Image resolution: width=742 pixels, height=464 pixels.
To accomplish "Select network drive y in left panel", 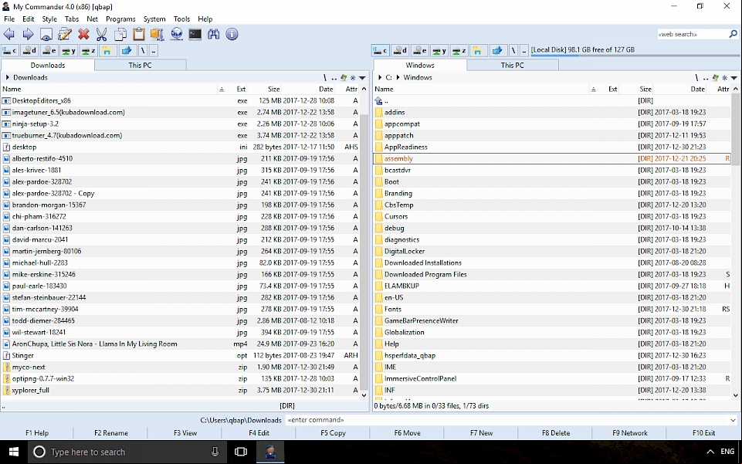I will coord(68,50).
